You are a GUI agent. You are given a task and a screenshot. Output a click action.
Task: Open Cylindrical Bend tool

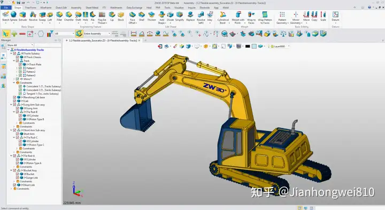pyautogui.click(x=222, y=18)
